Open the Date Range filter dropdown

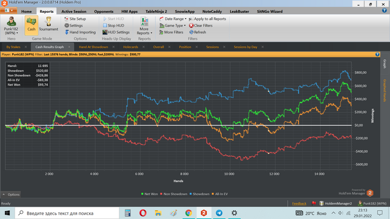(173, 19)
